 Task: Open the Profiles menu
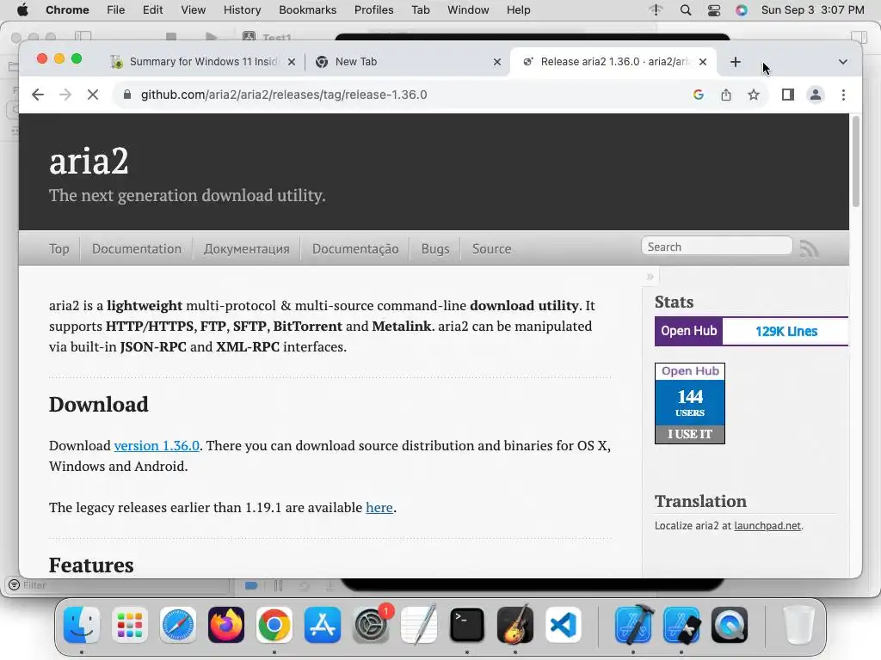373,10
